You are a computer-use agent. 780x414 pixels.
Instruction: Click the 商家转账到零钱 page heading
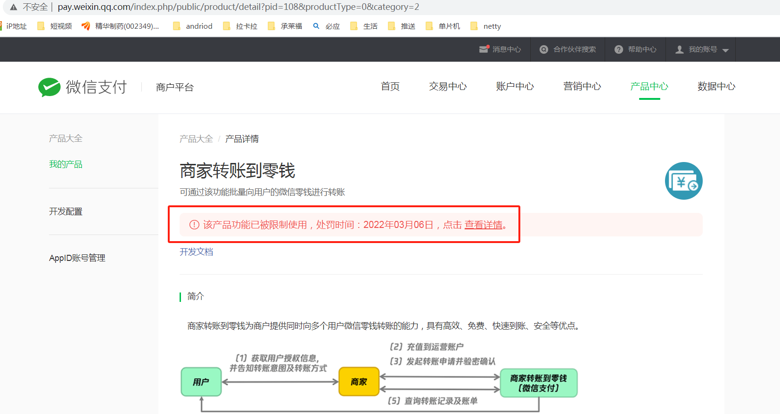pyautogui.click(x=238, y=170)
